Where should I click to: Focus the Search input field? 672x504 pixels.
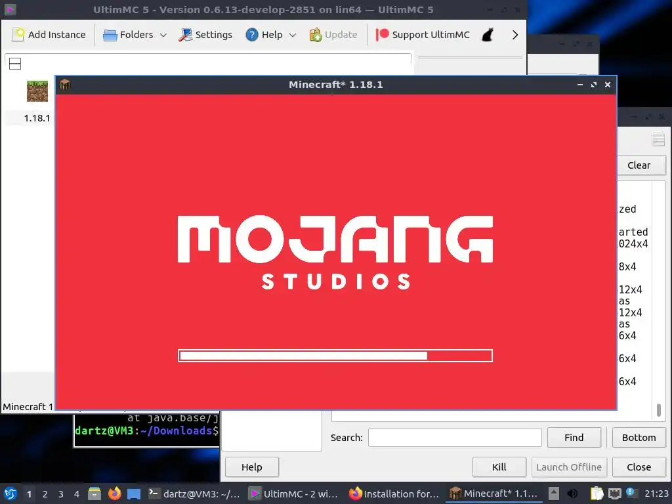[455, 438]
